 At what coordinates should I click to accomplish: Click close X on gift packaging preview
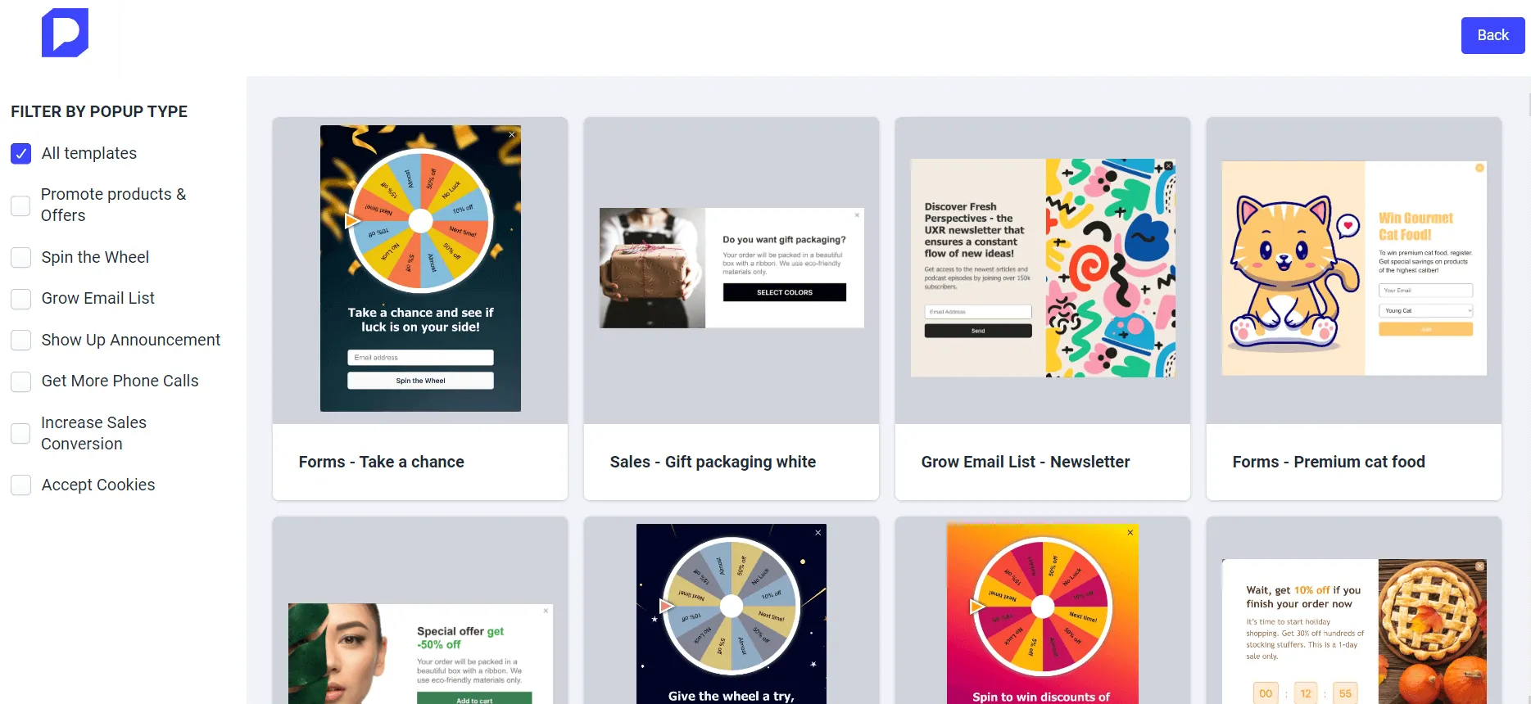click(x=858, y=215)
